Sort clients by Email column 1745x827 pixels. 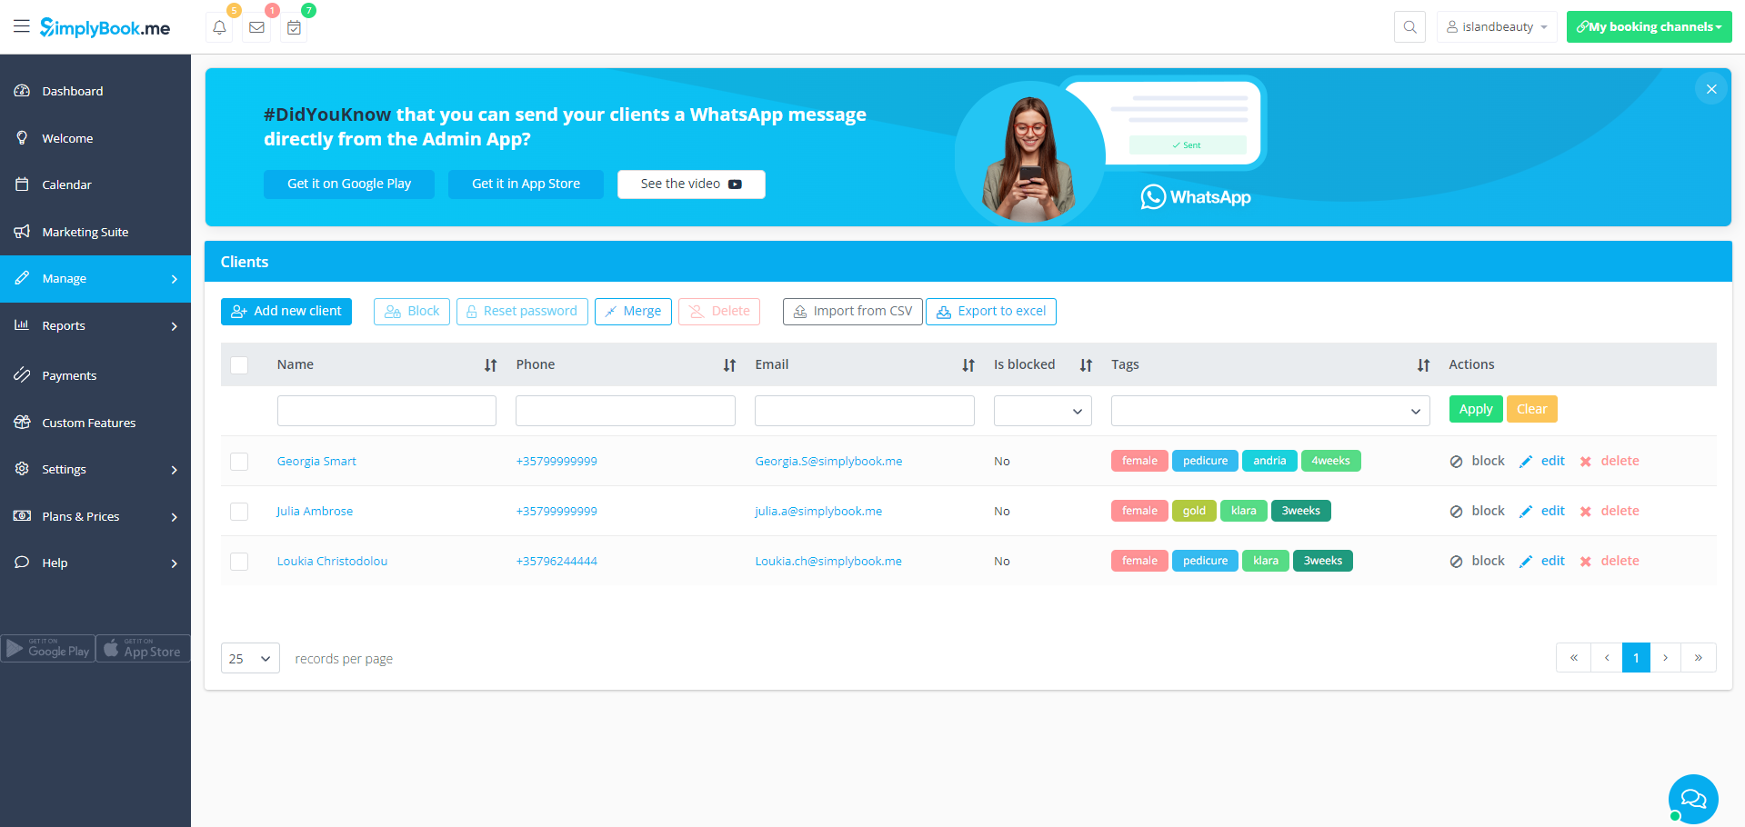[968, 365]
